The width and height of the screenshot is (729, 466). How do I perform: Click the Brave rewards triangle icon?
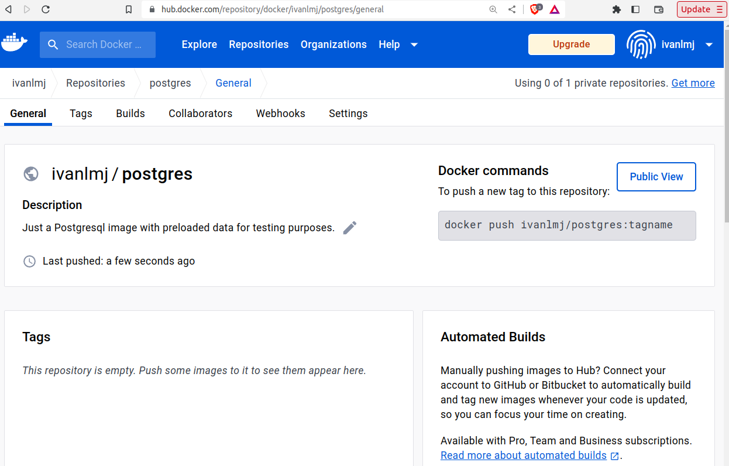click(555, 9)
